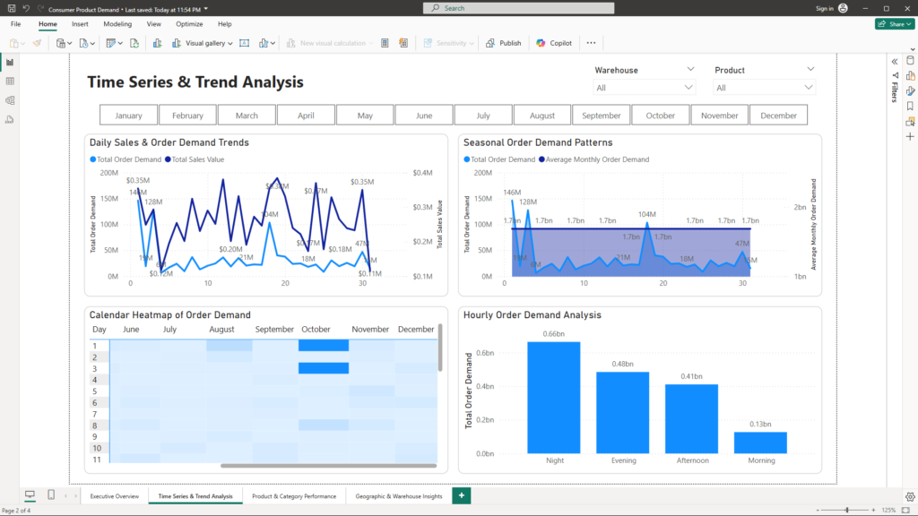Toggle the June month slicer button
The image size is (918, 516).
coord(424,116)
